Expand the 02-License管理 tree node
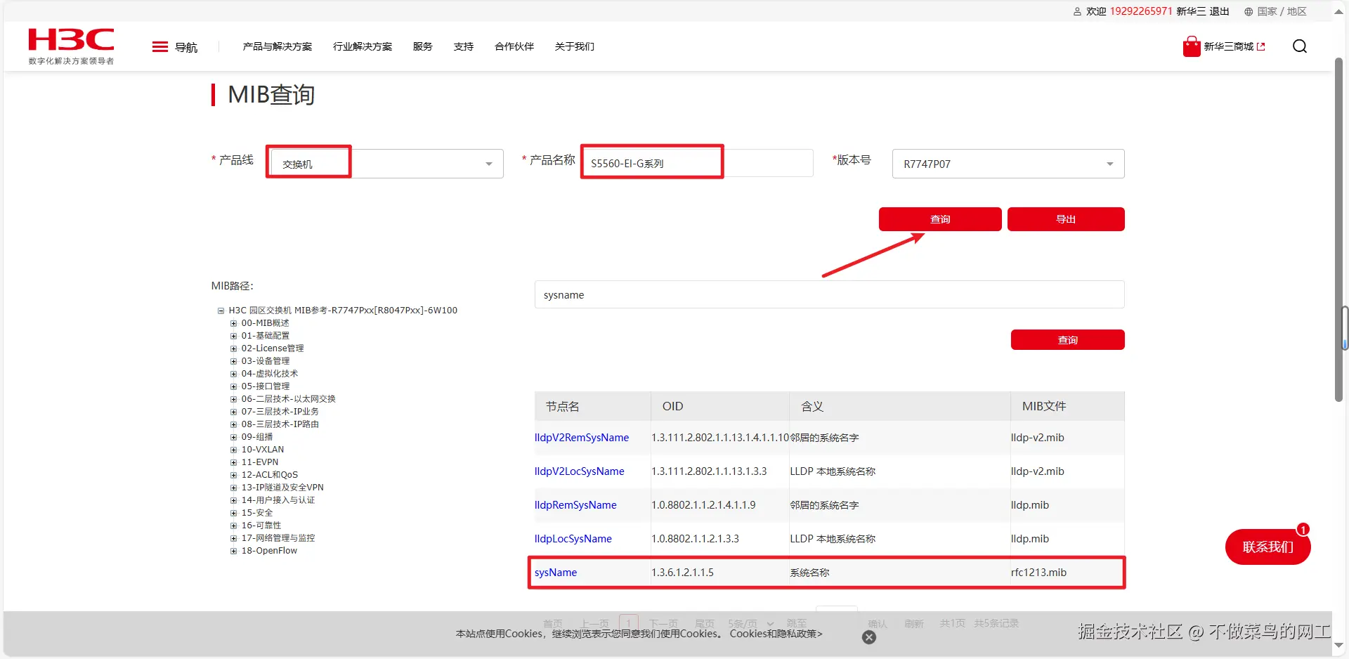 pos(233,348)
